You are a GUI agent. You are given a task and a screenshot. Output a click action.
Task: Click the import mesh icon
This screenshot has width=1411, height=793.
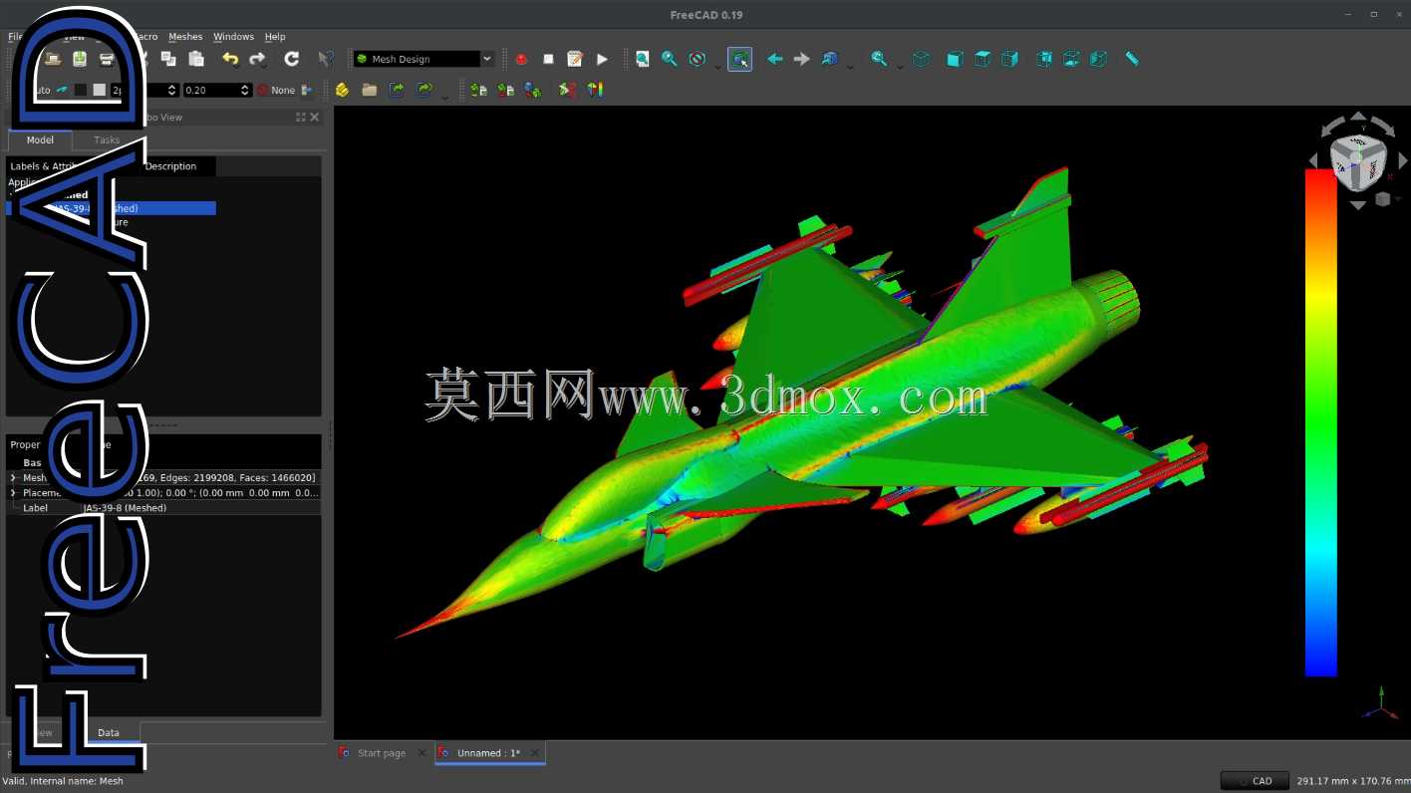click(478, 90)
